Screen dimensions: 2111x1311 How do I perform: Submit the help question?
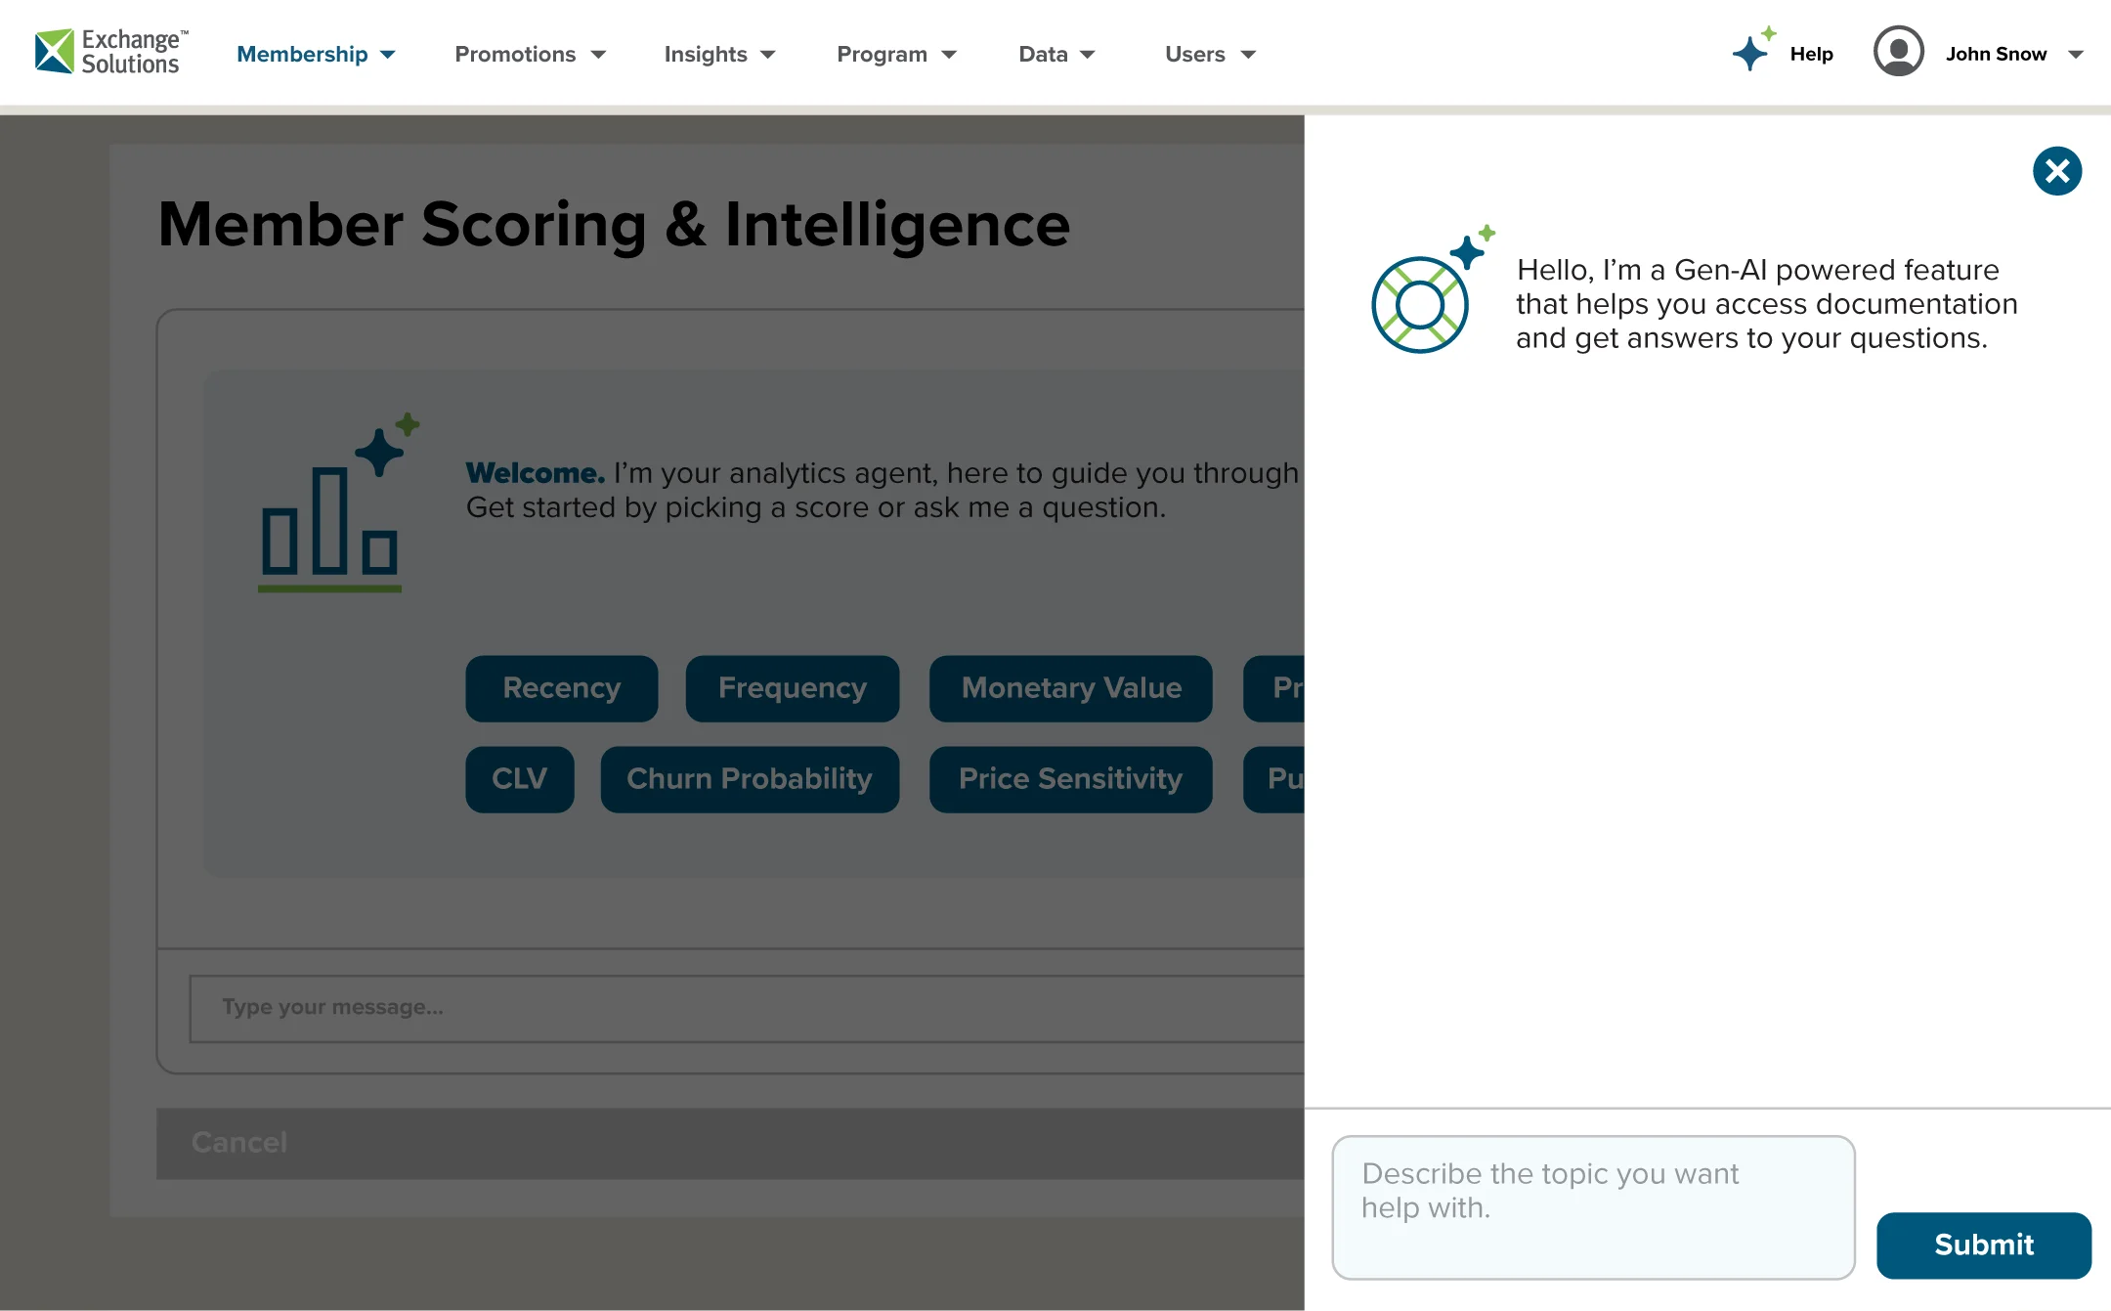(1983, 1245)
